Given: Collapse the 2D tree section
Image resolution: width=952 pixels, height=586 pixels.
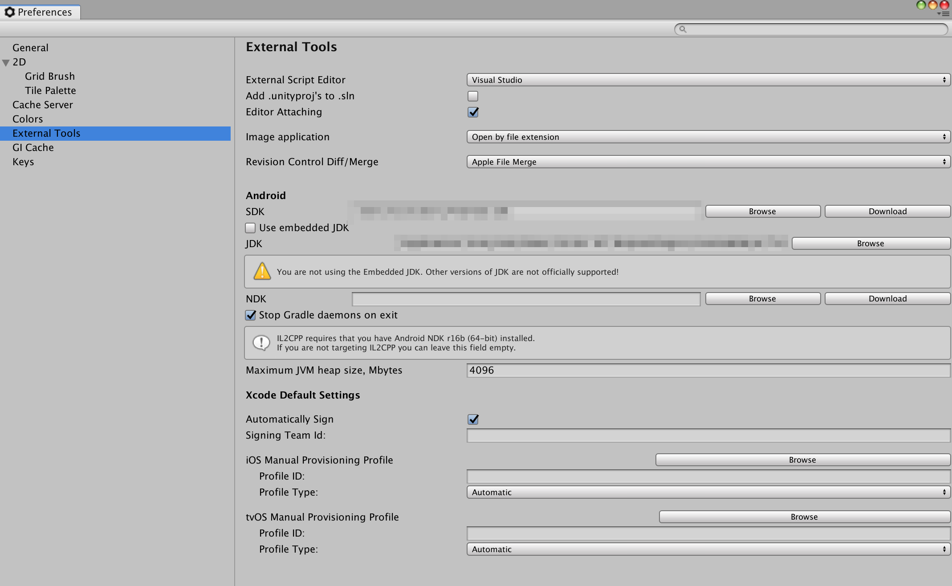Looking at the screenshot, I should [x=6, y=63].
